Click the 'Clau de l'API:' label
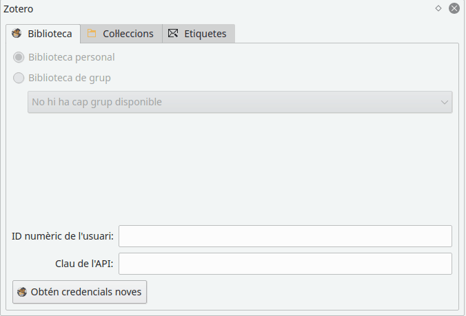This screenshot has width=466, height=316. coord(84,264)
